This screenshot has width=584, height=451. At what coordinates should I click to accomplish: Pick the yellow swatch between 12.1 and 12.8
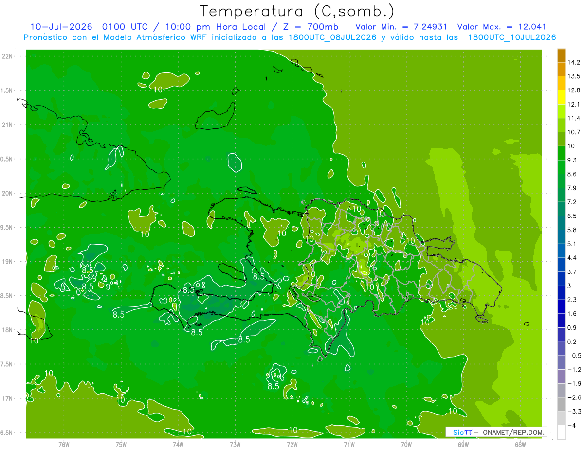tap(561, 97)
